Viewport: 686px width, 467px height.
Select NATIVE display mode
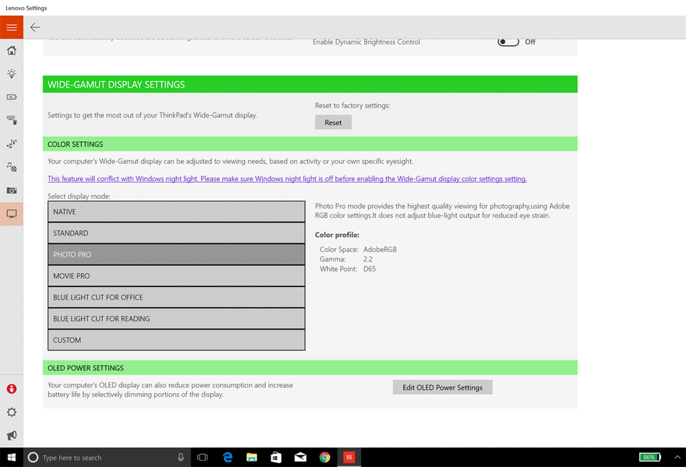coord(176,212)
